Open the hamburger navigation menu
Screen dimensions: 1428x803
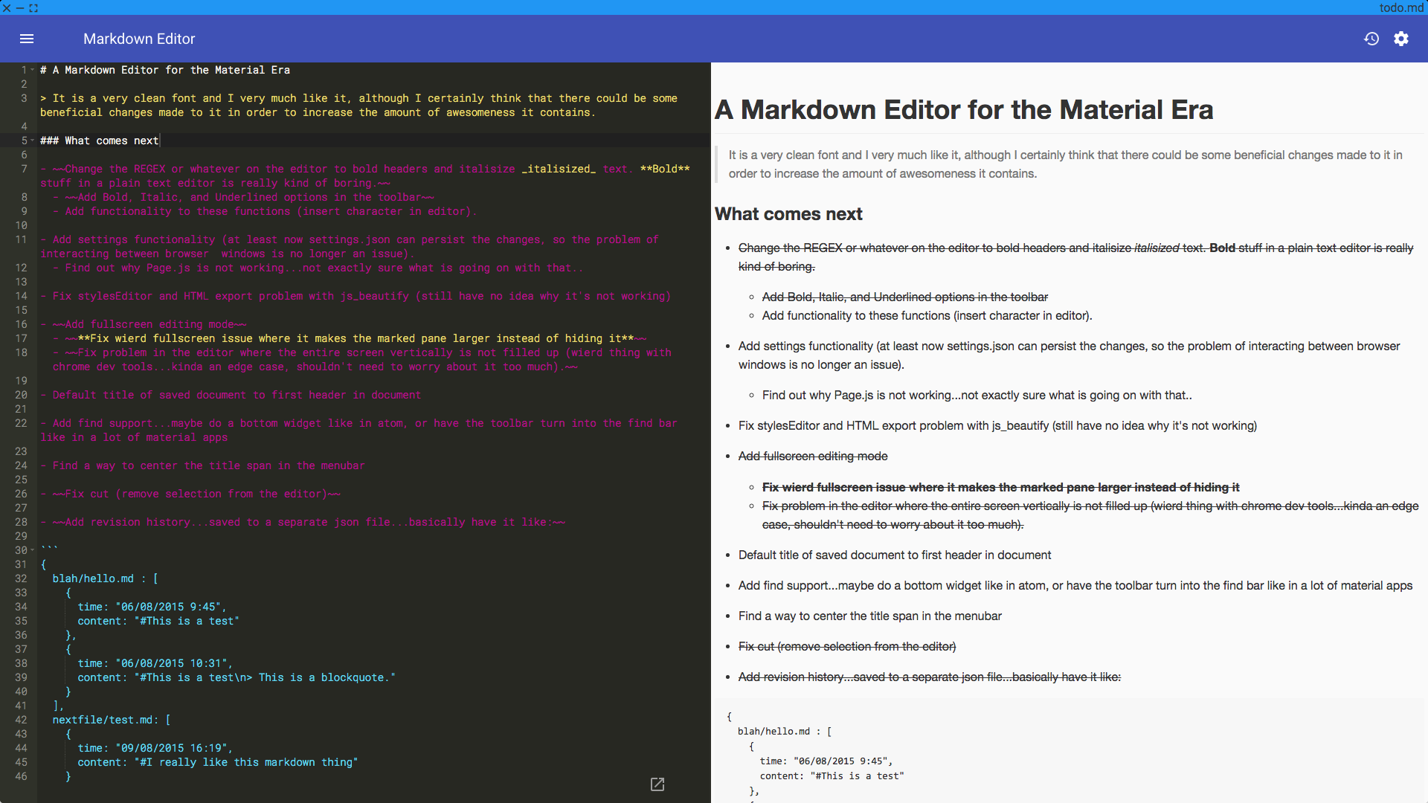pos(27,39)
